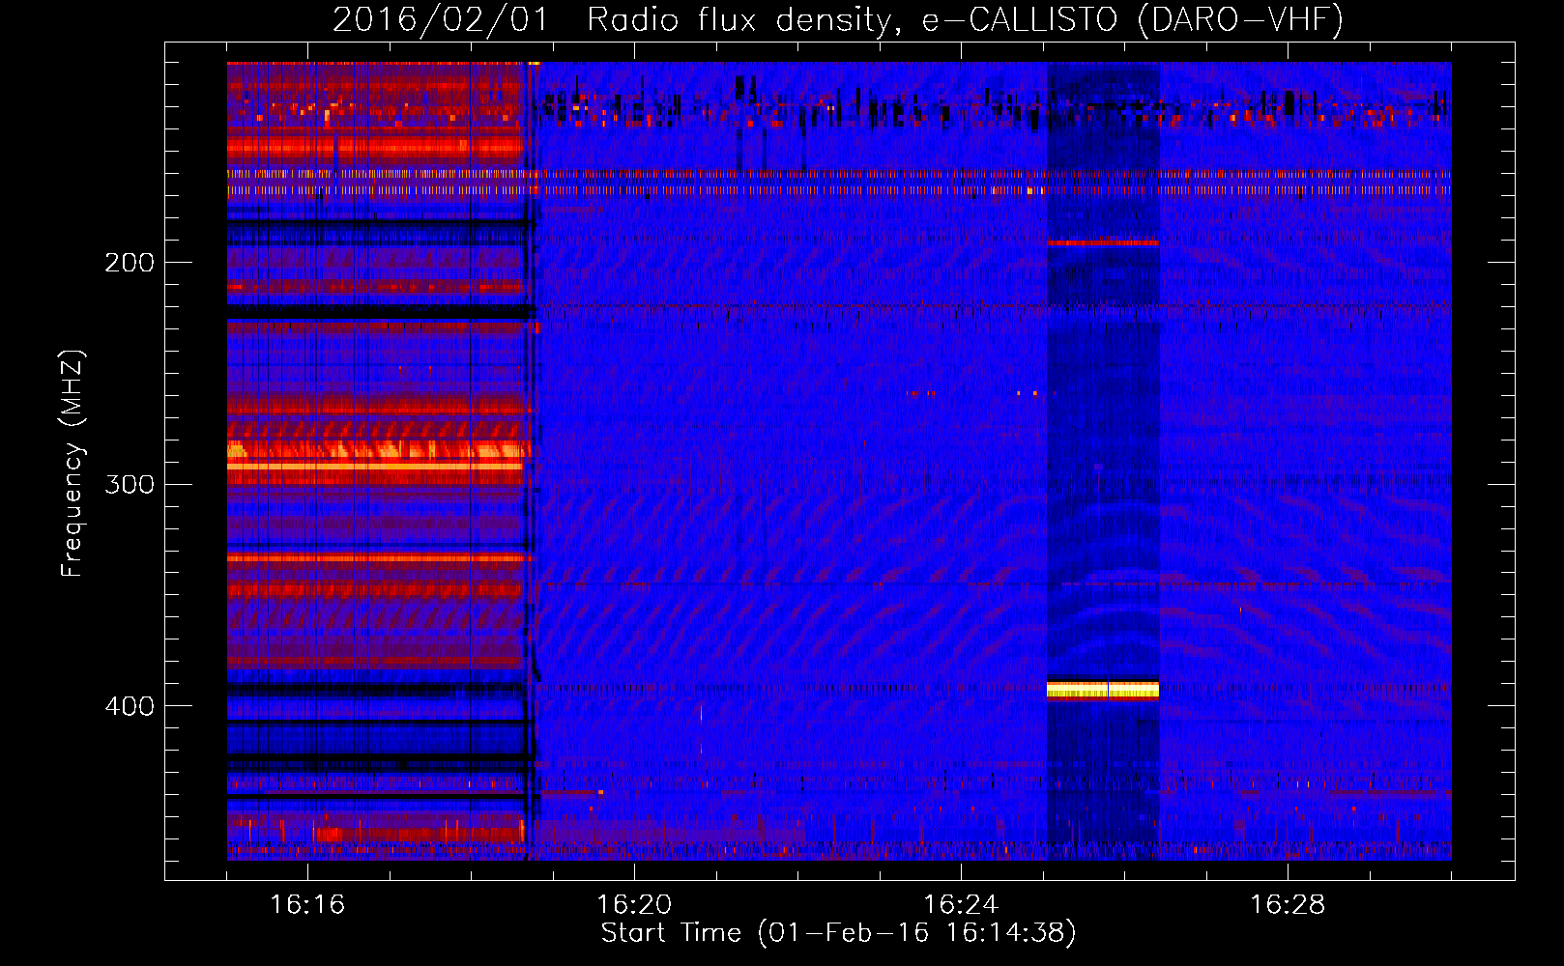Click the '16:24' time tick label
Image resolution: width=1564 pixels, height=966 pixels.
pyautogui.click(x=961, y=904)
